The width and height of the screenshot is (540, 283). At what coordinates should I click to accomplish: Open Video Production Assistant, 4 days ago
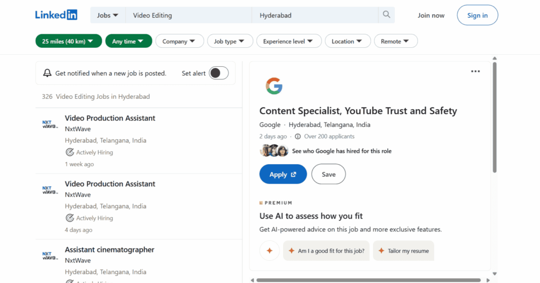click(x=110, y=184)
